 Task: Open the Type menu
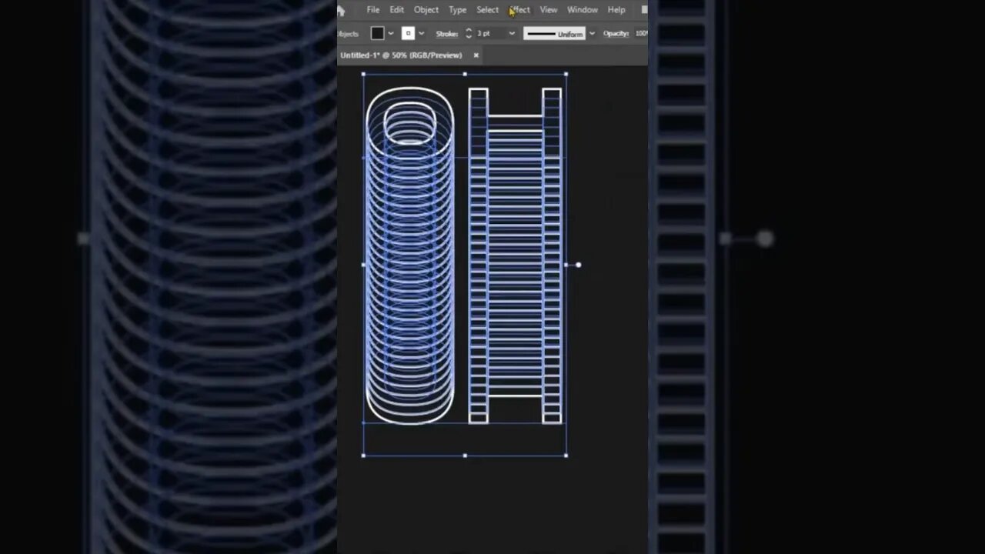(457, 10)
